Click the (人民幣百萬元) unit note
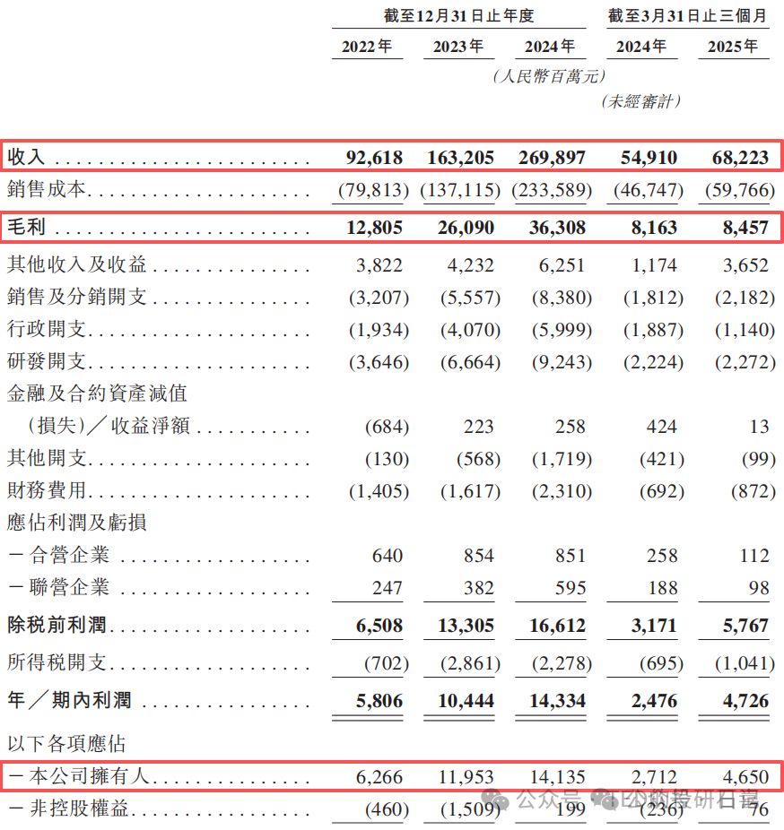 point(549,77)
